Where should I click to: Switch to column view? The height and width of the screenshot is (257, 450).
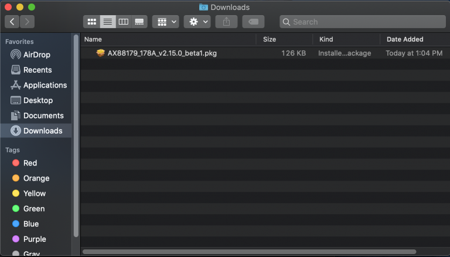(124, 22)
